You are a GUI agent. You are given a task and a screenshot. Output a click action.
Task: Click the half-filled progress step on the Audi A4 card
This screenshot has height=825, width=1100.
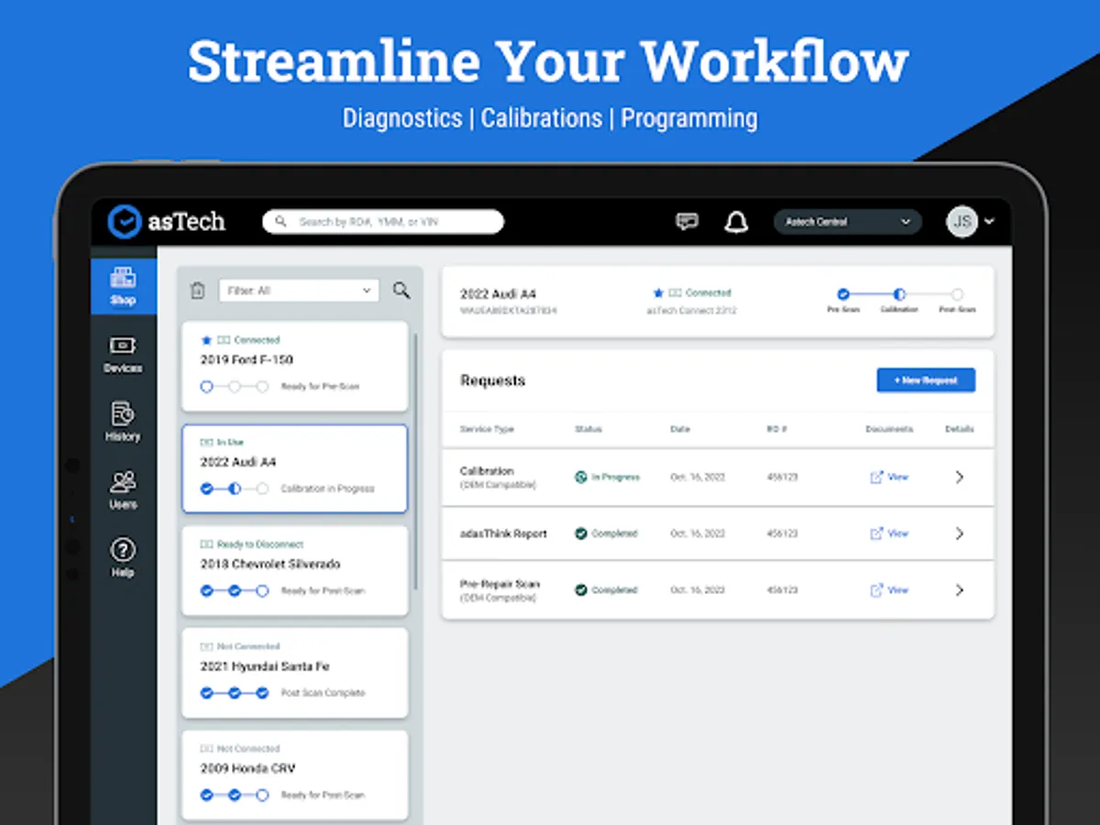[x=235, y=489]
